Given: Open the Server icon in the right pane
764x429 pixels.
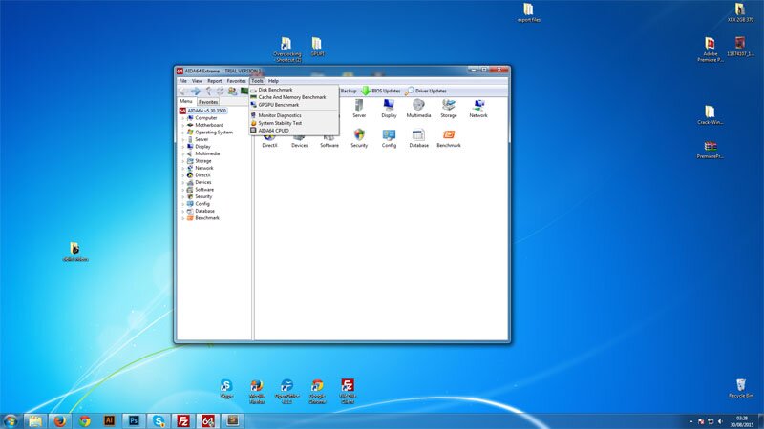Looking at the screenshot, I should 359,109.
